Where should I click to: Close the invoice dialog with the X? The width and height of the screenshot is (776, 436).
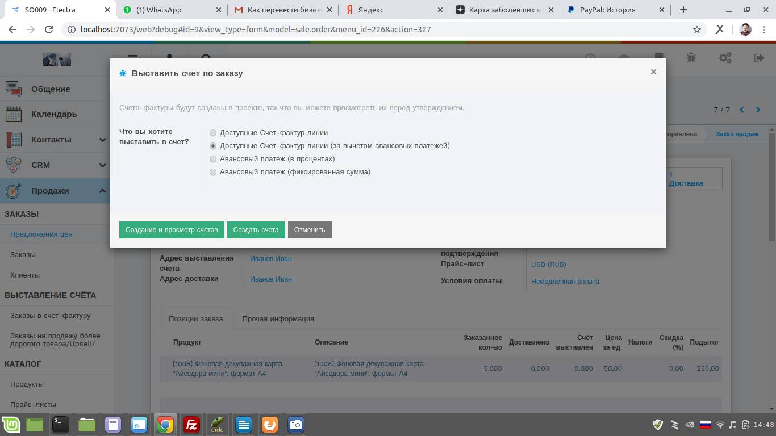(x=653, y=72)
